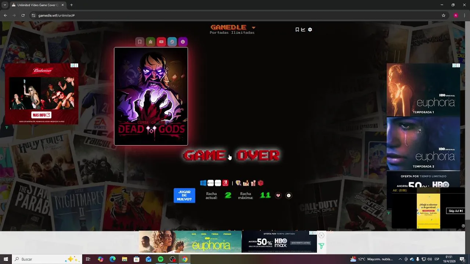470x264 pixels.
Task: Click the PS4 platform icon
Action: pos(210,183)
